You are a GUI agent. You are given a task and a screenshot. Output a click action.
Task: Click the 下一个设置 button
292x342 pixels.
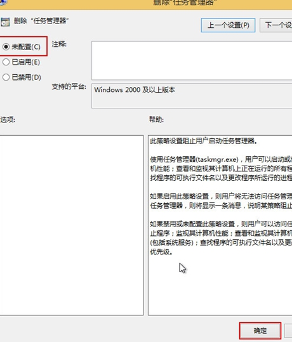click(x=276, y=25)
